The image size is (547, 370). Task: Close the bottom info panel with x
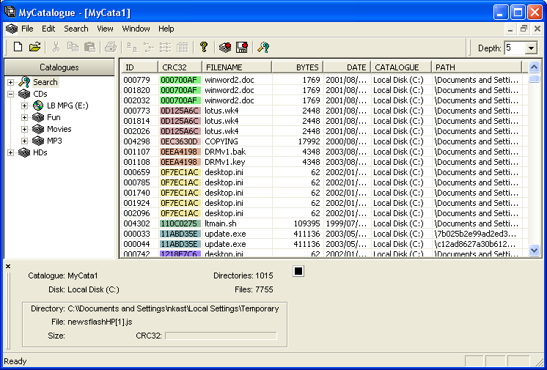(x=8, y=267)
